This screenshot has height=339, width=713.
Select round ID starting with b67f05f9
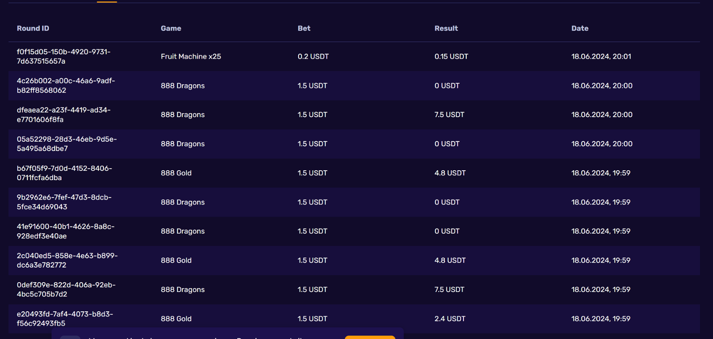(x=65, y=173)
